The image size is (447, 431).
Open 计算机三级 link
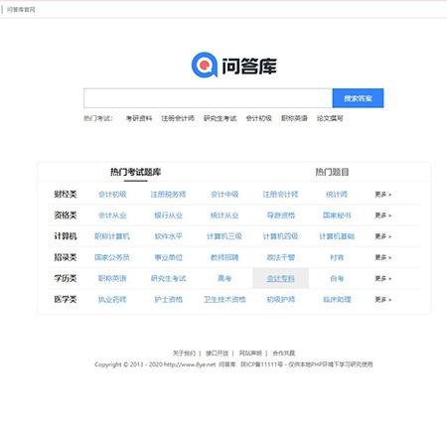(x=224, y=236)
